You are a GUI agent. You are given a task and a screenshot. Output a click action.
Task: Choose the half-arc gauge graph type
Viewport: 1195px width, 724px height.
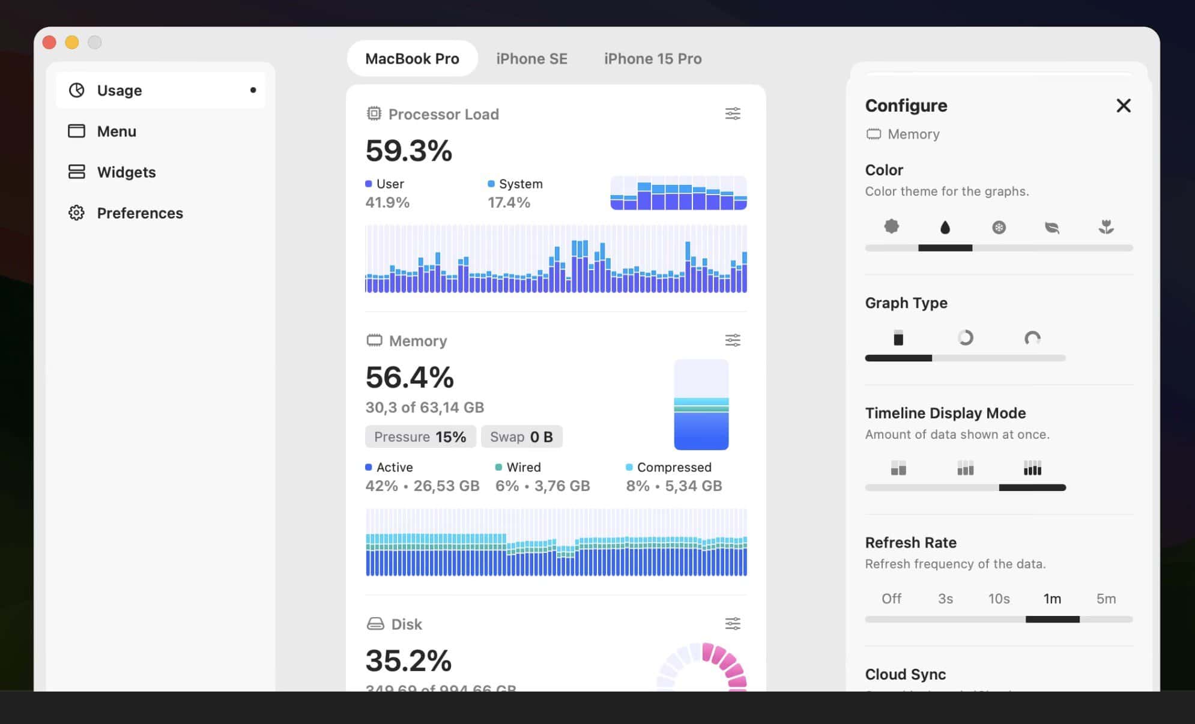[x=1032, y=338]
